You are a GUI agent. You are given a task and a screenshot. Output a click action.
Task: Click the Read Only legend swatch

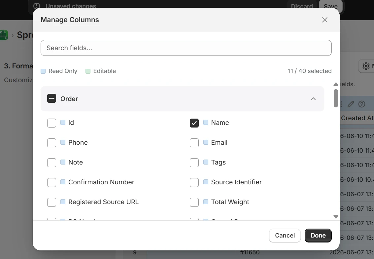43,71
